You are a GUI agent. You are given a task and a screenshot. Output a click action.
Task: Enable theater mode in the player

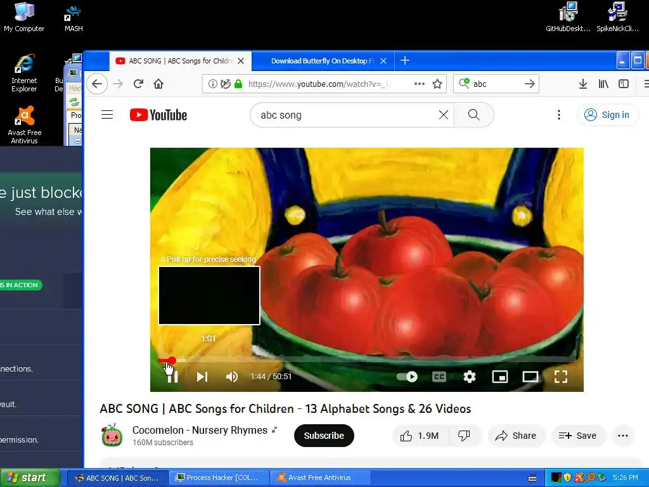530,377
